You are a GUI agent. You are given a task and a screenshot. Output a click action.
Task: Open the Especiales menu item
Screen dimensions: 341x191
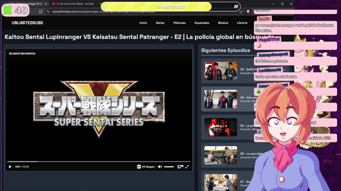pyautogui.click(x=202, y=23)
